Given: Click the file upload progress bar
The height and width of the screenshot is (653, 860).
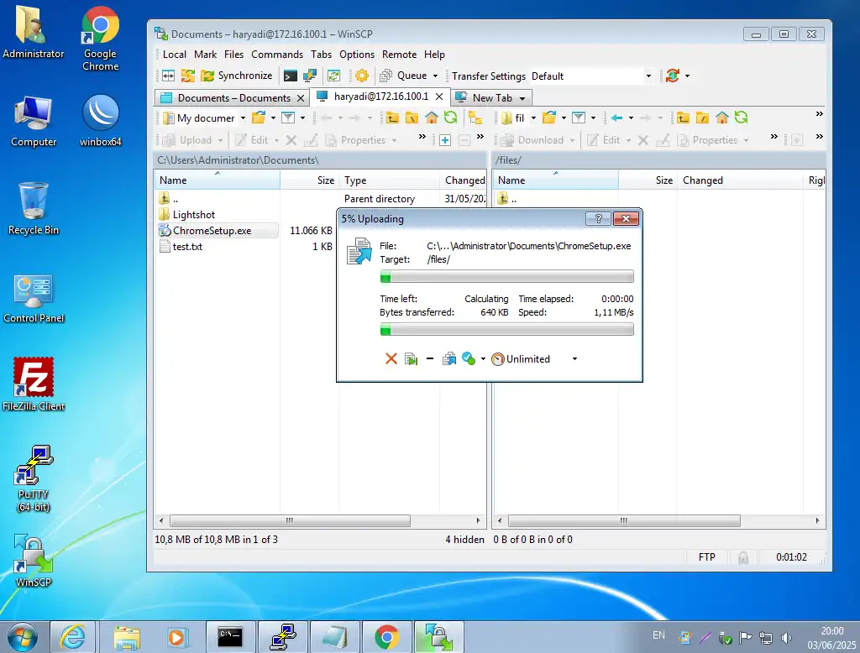Looking at the screenshot, I should (x=506, y=277).
